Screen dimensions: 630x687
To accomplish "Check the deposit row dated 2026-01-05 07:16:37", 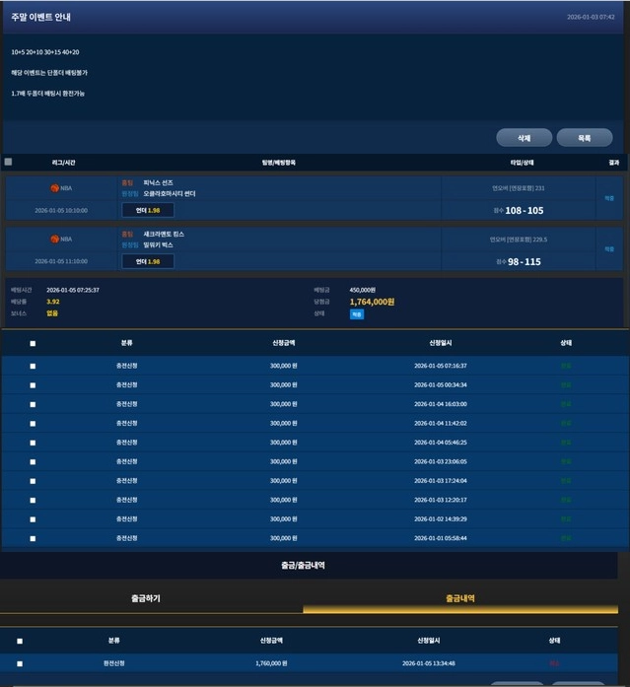I will tap(33, 366).
